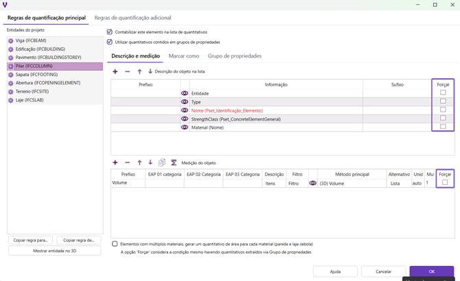Toggle eye visibility for StrengthClass row
This screenshot has height=281, width=460.
tap(185, 119)
